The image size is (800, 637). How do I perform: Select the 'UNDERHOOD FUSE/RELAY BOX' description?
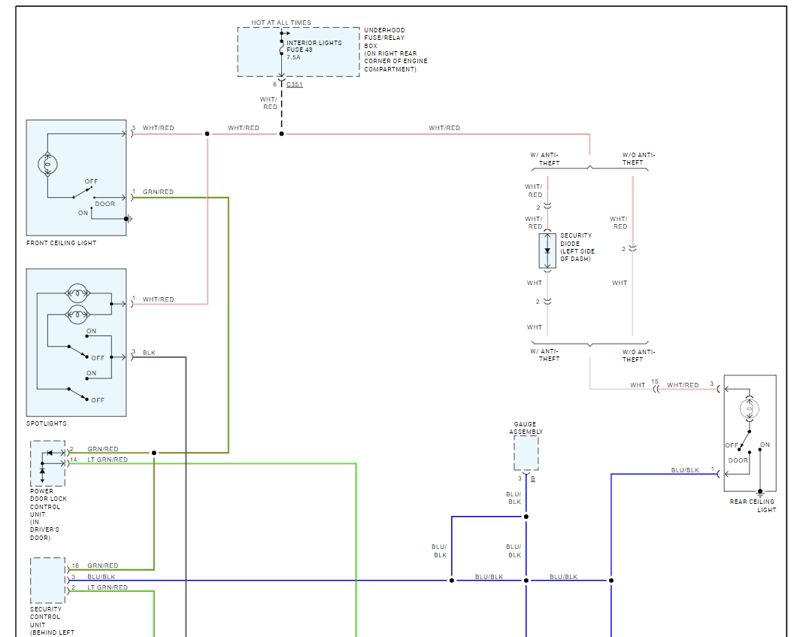coord(395,50)
